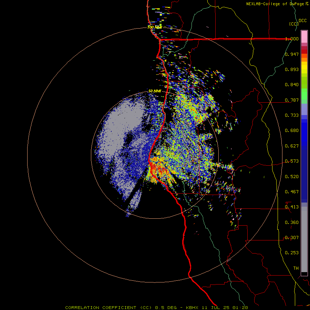Select the 0.733 legend value
This screenshot has width=310, height=310.
(x=292, y=115)
